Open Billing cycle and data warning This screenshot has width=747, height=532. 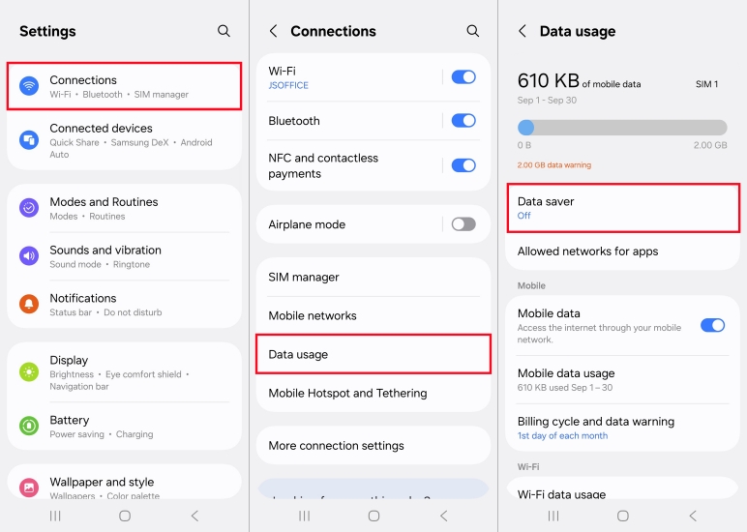tap(623, 428)
